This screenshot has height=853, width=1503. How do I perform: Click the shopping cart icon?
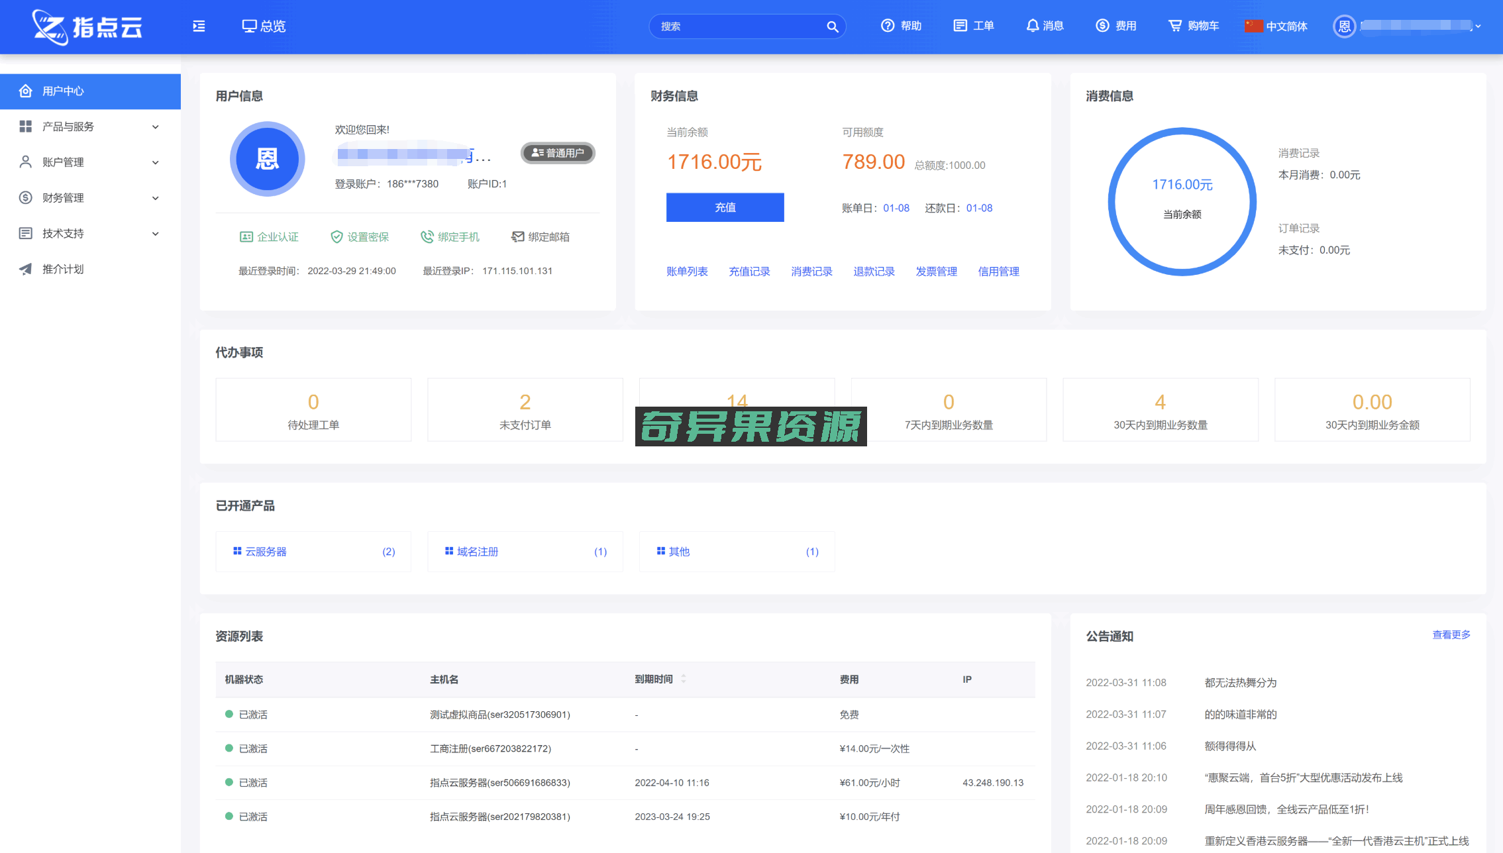[1174, 26]
